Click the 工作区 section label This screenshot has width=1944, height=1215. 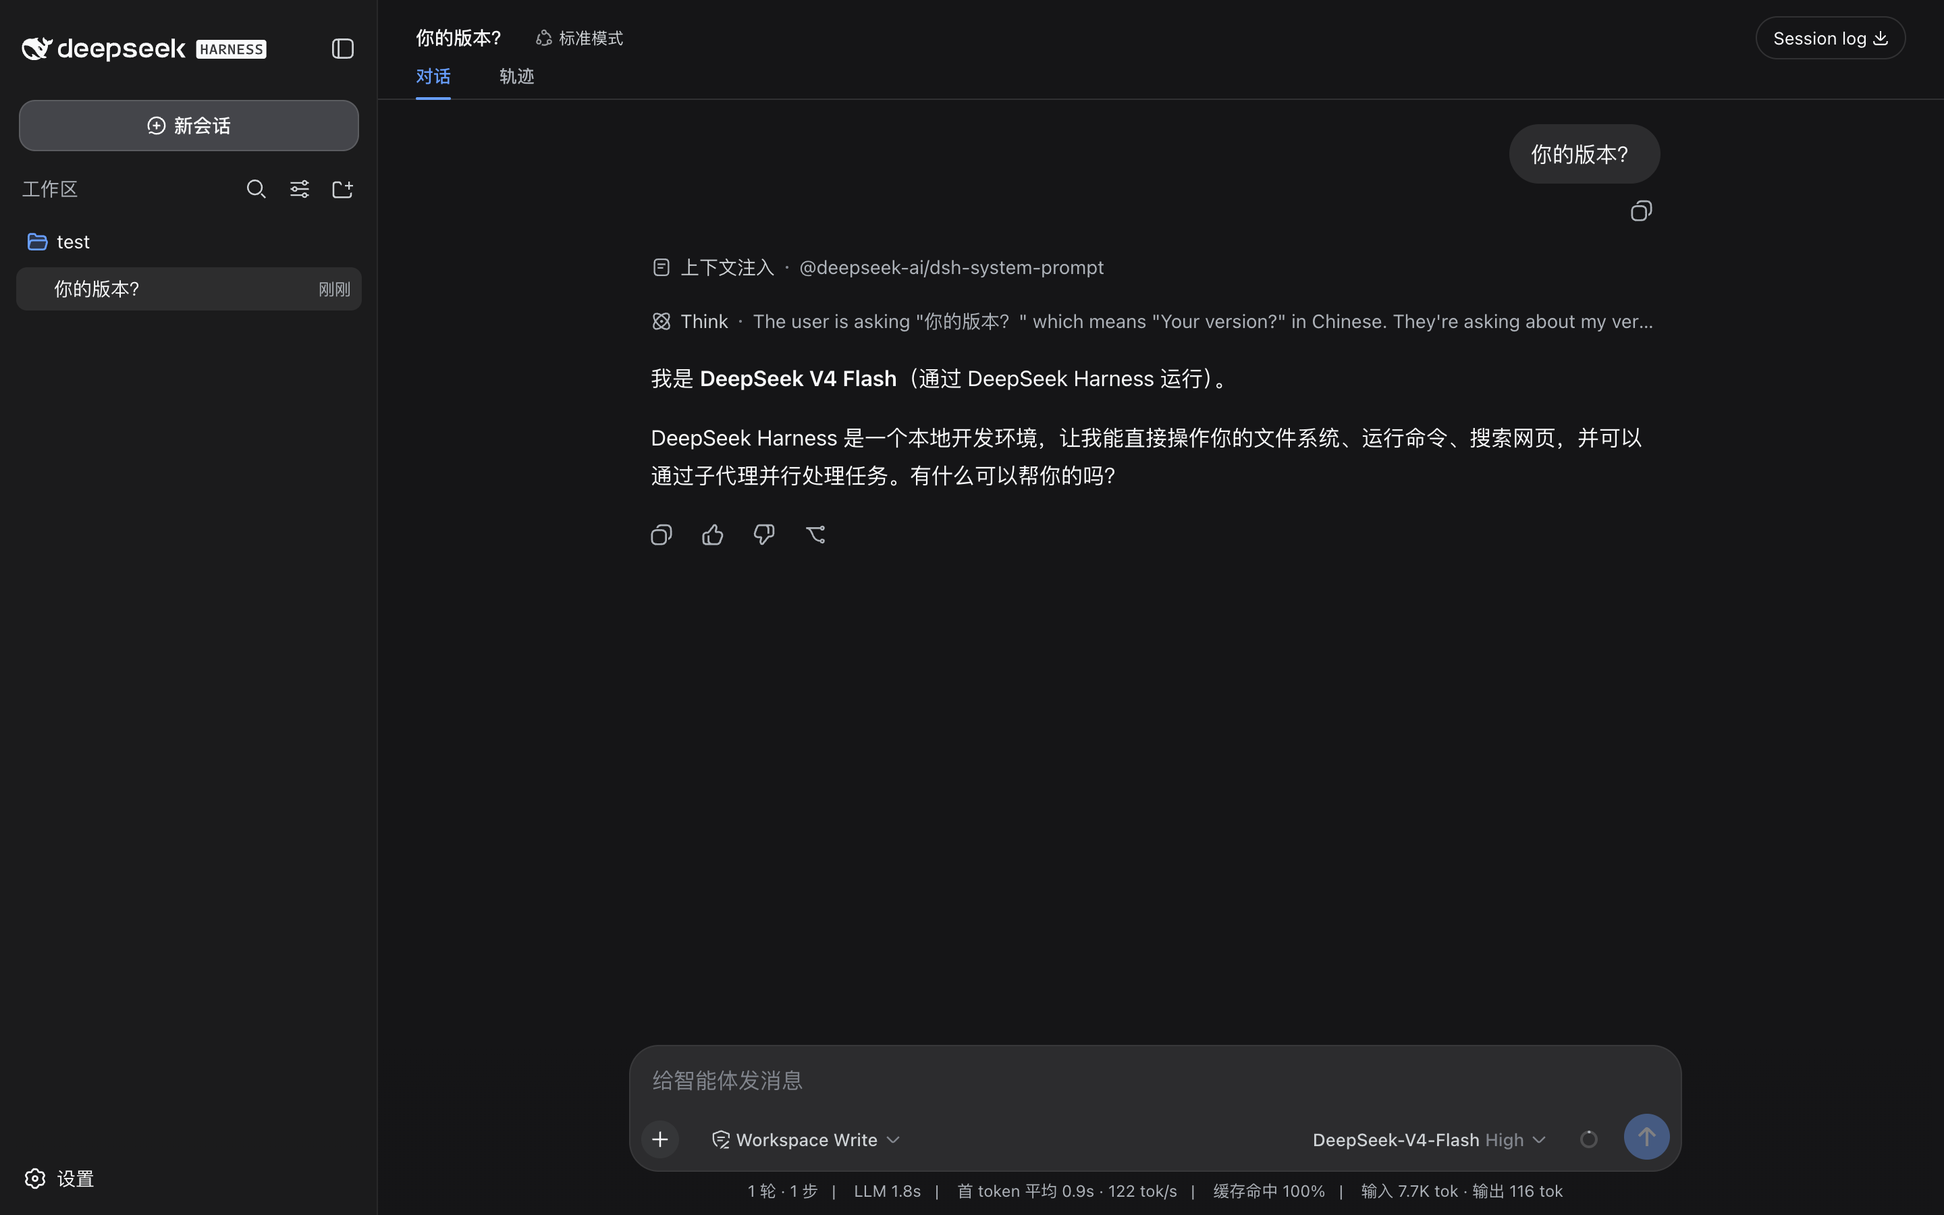coord(50,189)
